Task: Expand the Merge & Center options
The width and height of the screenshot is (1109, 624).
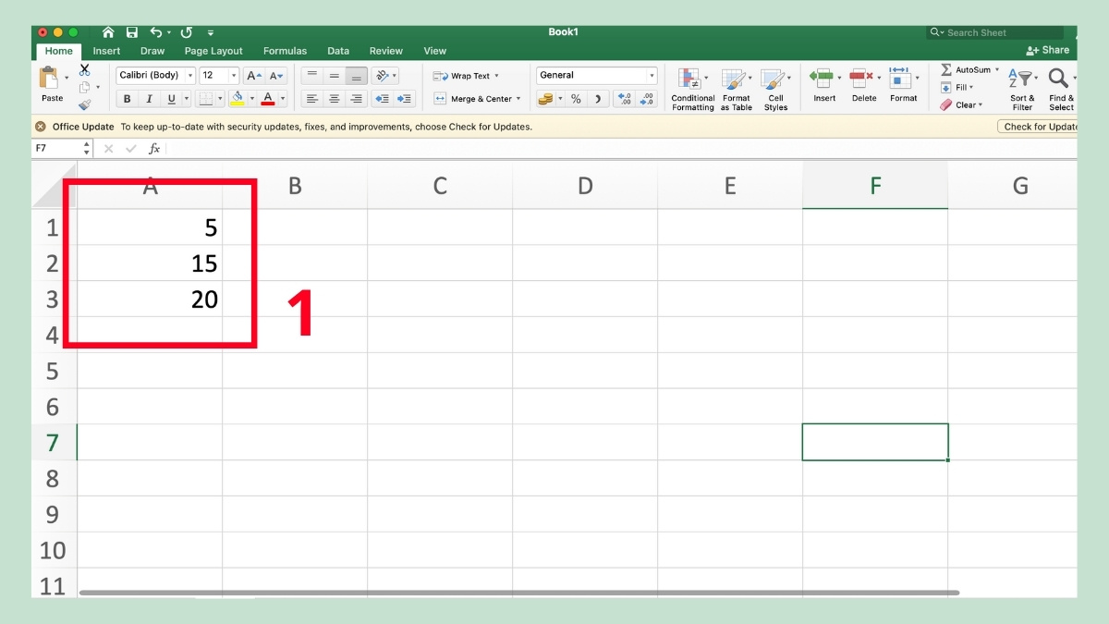Action: point(518,99)
